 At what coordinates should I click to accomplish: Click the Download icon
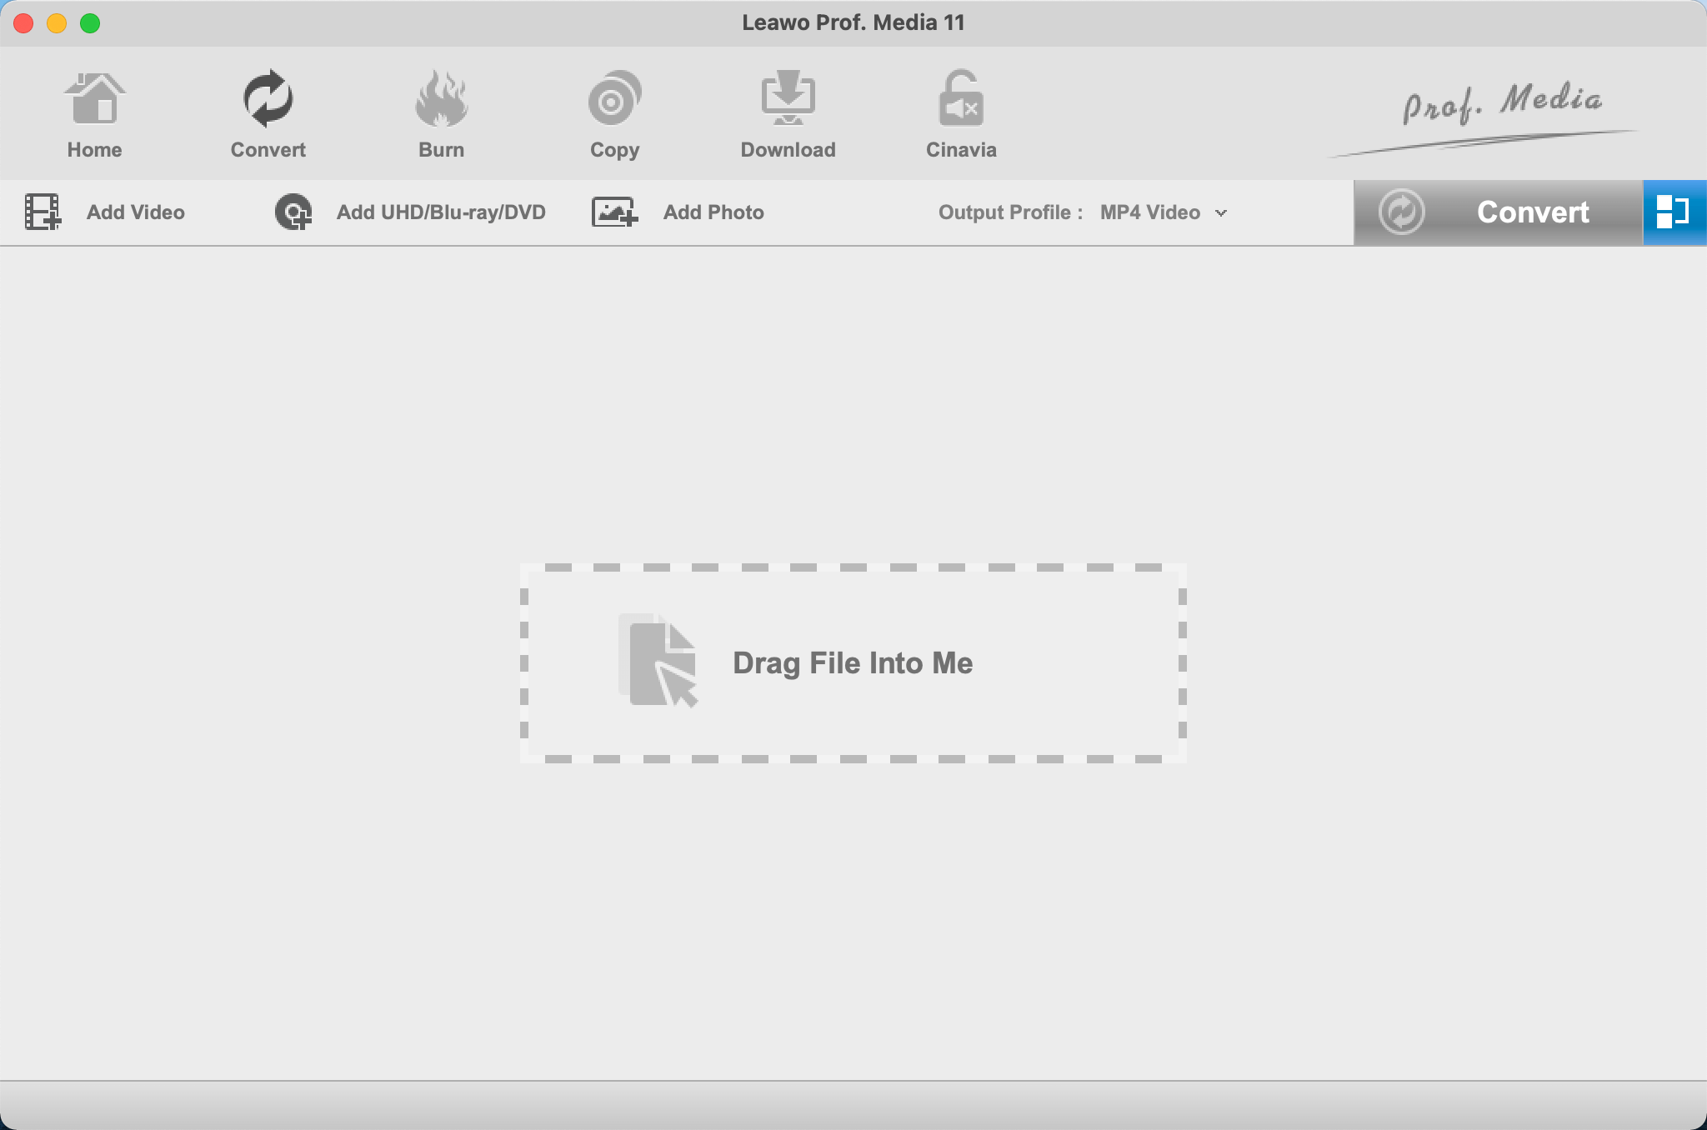point(788,98)
